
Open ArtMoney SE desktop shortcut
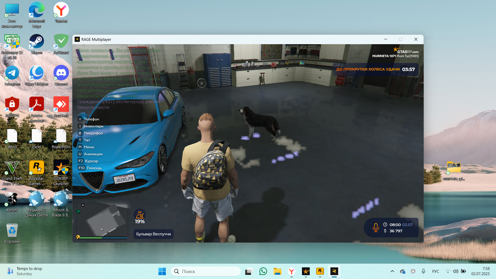tap(12, 46)
